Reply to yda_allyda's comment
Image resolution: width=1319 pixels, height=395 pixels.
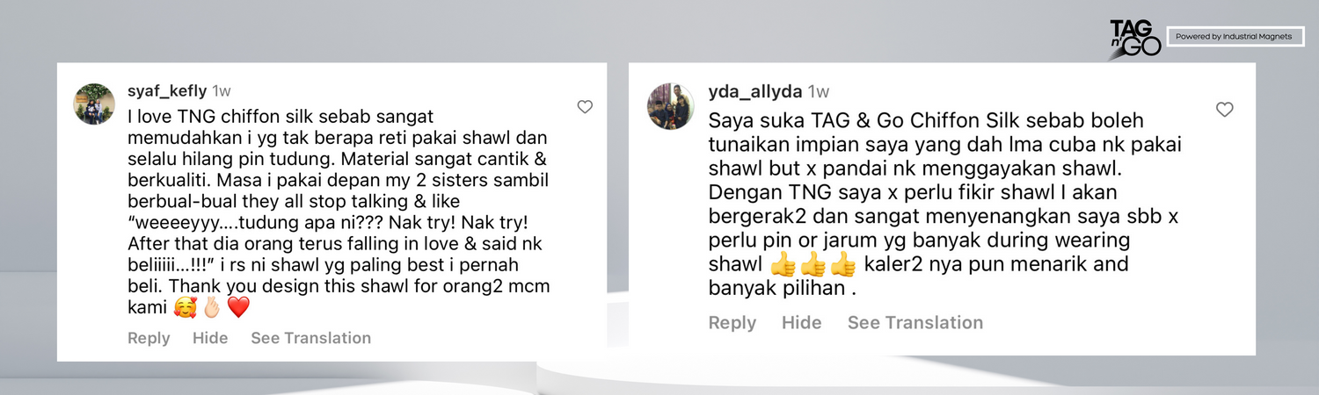(x=732, y=323)
